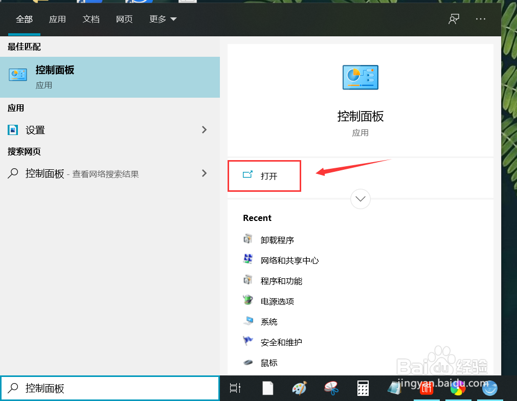Open the options menu via ellipsis icon
517x401 pixels.
coord(480,19)
